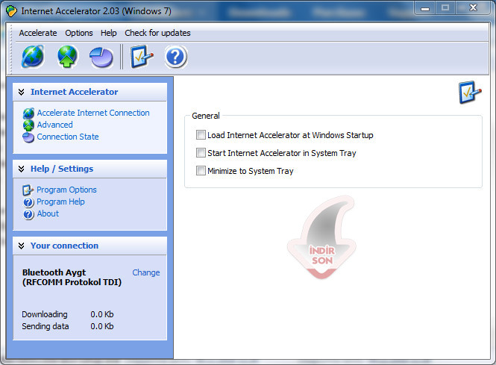Collapse the Your connection panel chevron
The image size is (496, 365).
point(21,246)
